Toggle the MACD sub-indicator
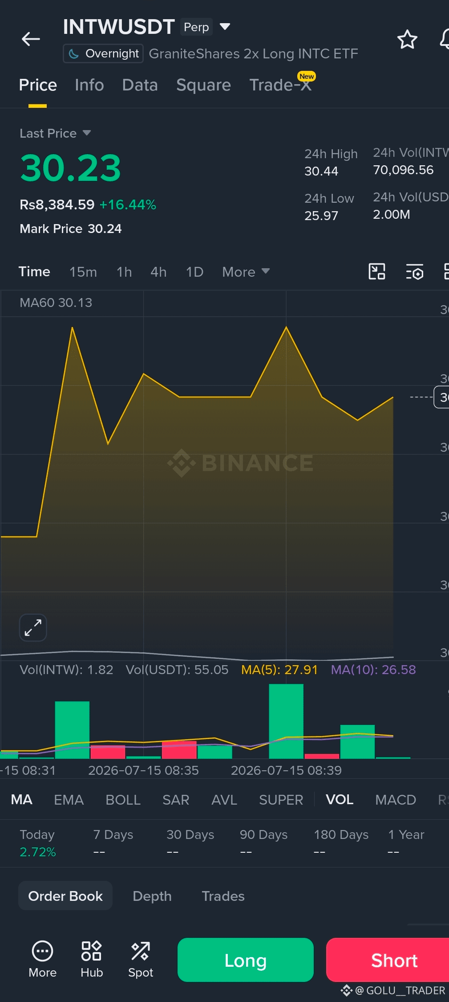Viewport: 449px width, 1002px height. [x=396, y=800]
